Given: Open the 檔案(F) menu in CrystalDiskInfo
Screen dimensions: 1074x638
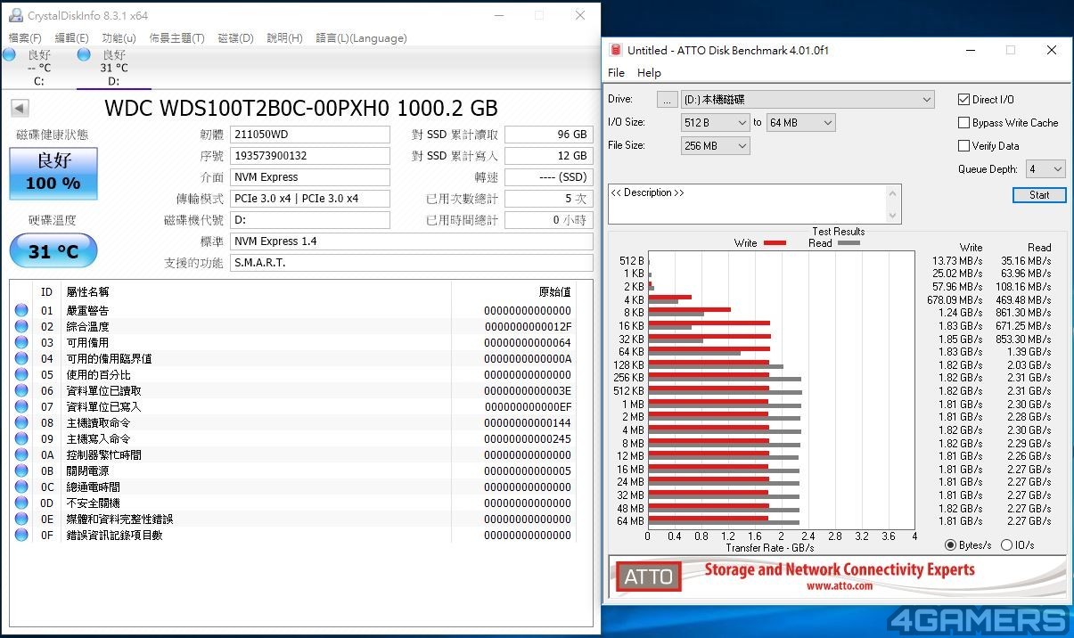Looking at the screenshot, I should pos(25,38).
